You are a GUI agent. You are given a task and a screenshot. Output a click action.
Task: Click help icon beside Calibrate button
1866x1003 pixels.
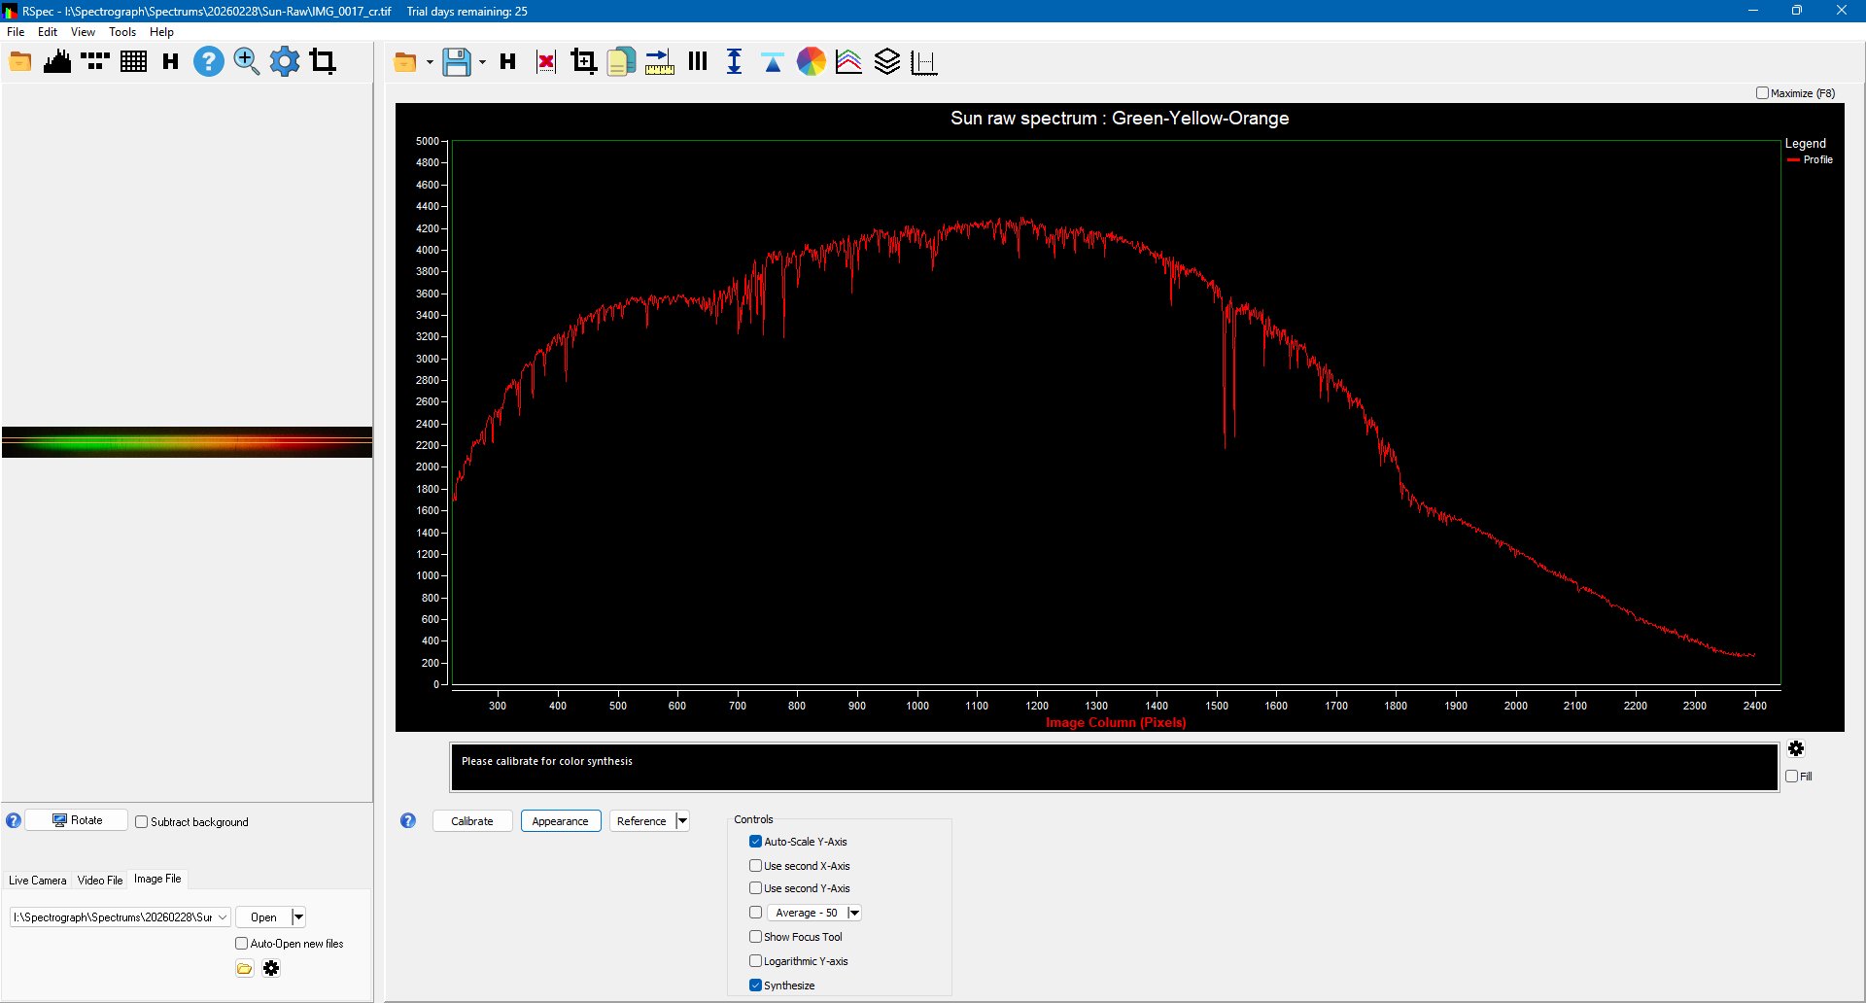coord(408,821)
